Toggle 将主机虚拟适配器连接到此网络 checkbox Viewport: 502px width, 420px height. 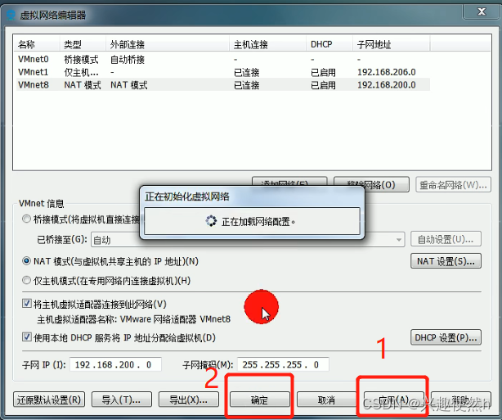click(x=27, y=303)
